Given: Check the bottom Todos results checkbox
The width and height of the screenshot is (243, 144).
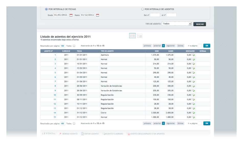Looking at the screenshot, I should coord(74,124).
